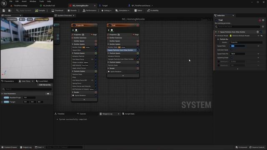Toggle the Projectile emitter enabled checkbox
The image size is (267, 150).
pyautogui.click(x=74, y=25)
